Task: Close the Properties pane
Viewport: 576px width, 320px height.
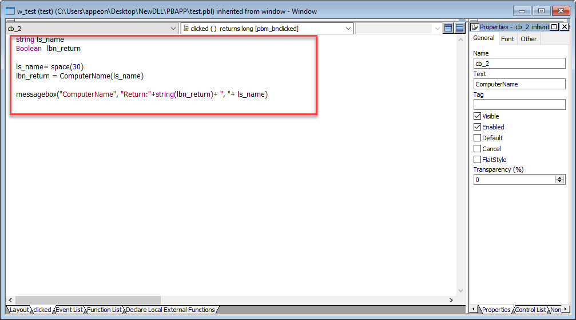Action: coord(565,27)
